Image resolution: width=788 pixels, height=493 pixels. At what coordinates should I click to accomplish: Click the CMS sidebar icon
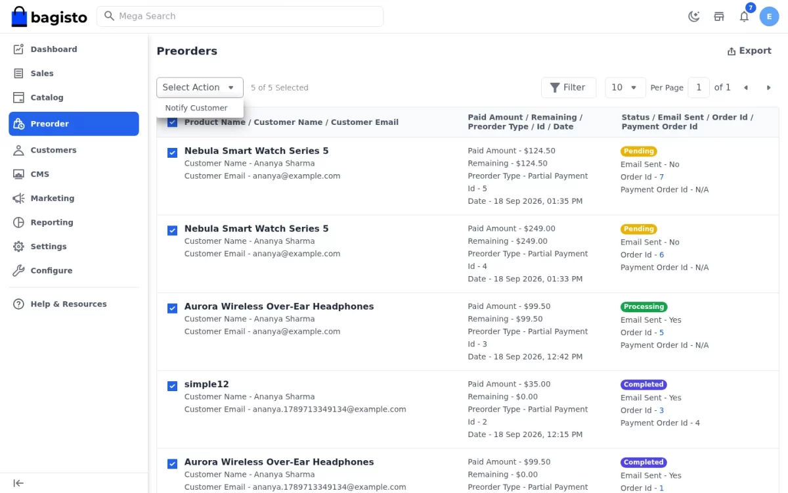[18, 174]
